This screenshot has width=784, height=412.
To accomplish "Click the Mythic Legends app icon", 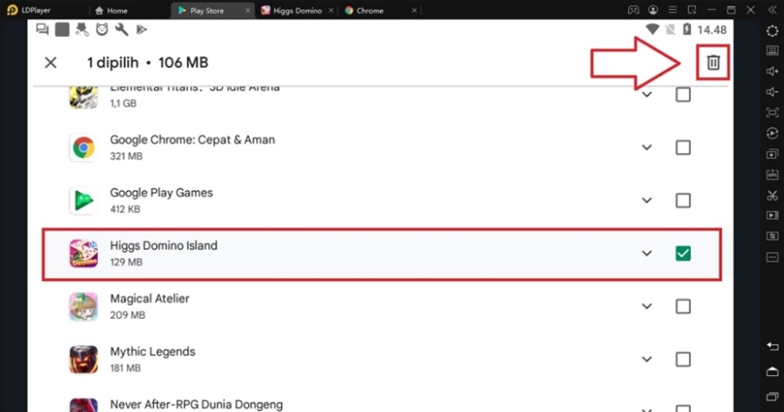I will [x=84, y=359].
